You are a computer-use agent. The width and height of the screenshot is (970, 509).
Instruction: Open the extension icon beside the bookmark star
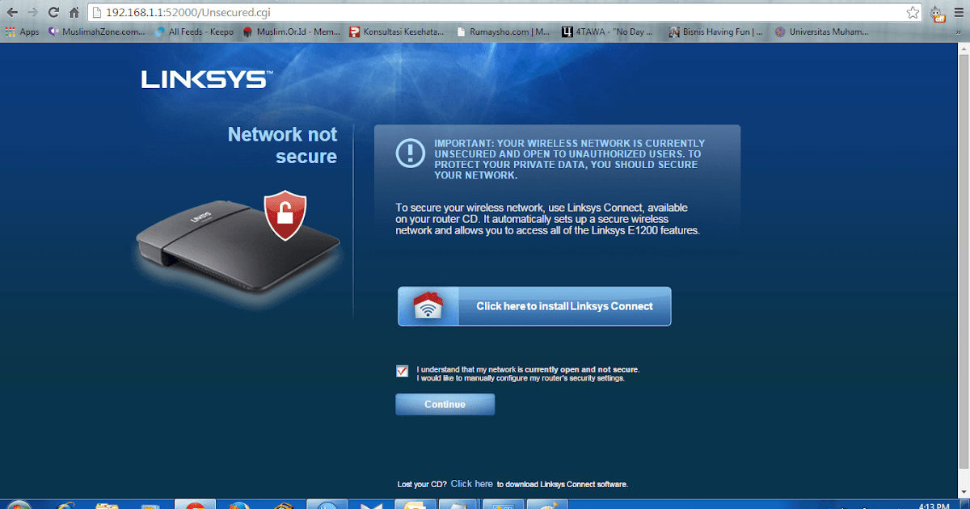[938, 12]
